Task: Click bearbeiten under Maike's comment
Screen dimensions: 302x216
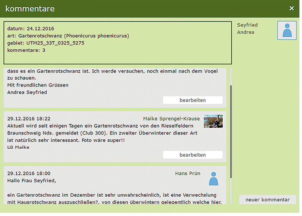Action: tap(193, 155)
